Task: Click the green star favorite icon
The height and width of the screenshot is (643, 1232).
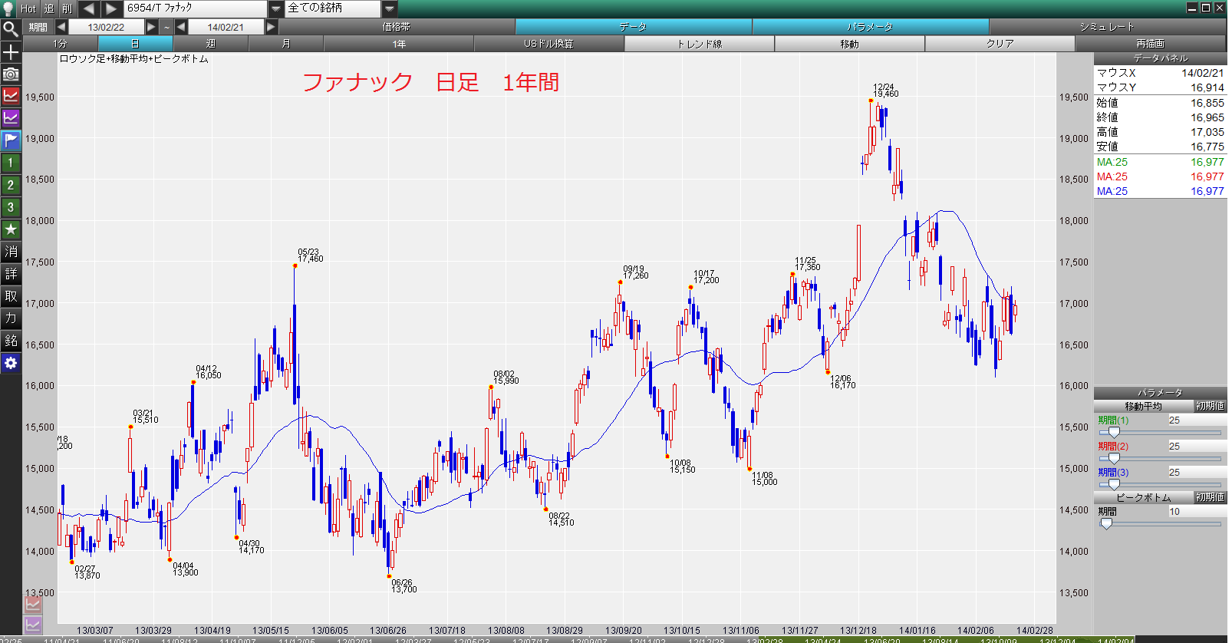Action: [x=11, y=229]
